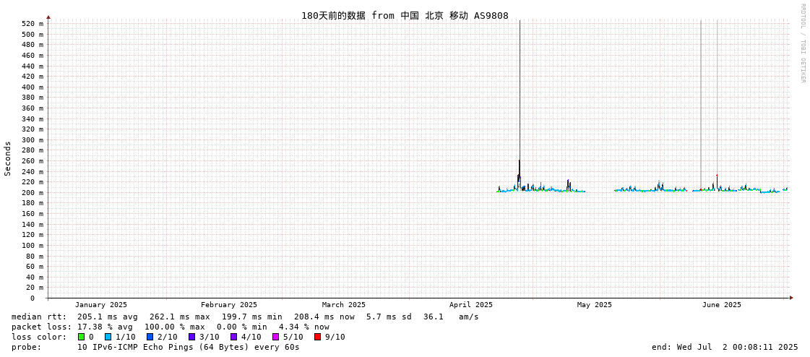Click the '160 m' y-axis value

coord(33,214)
